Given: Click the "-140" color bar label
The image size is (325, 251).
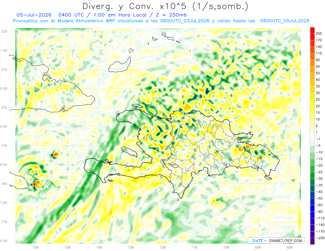Looking at the screenshot, I should click(x=320, y=225).
